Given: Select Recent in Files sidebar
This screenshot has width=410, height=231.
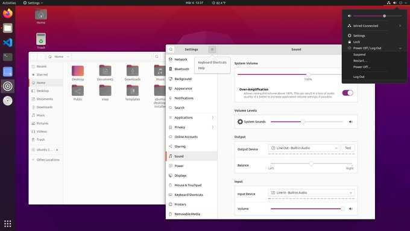Looking at the screenshot, I should tap(46, 66).
